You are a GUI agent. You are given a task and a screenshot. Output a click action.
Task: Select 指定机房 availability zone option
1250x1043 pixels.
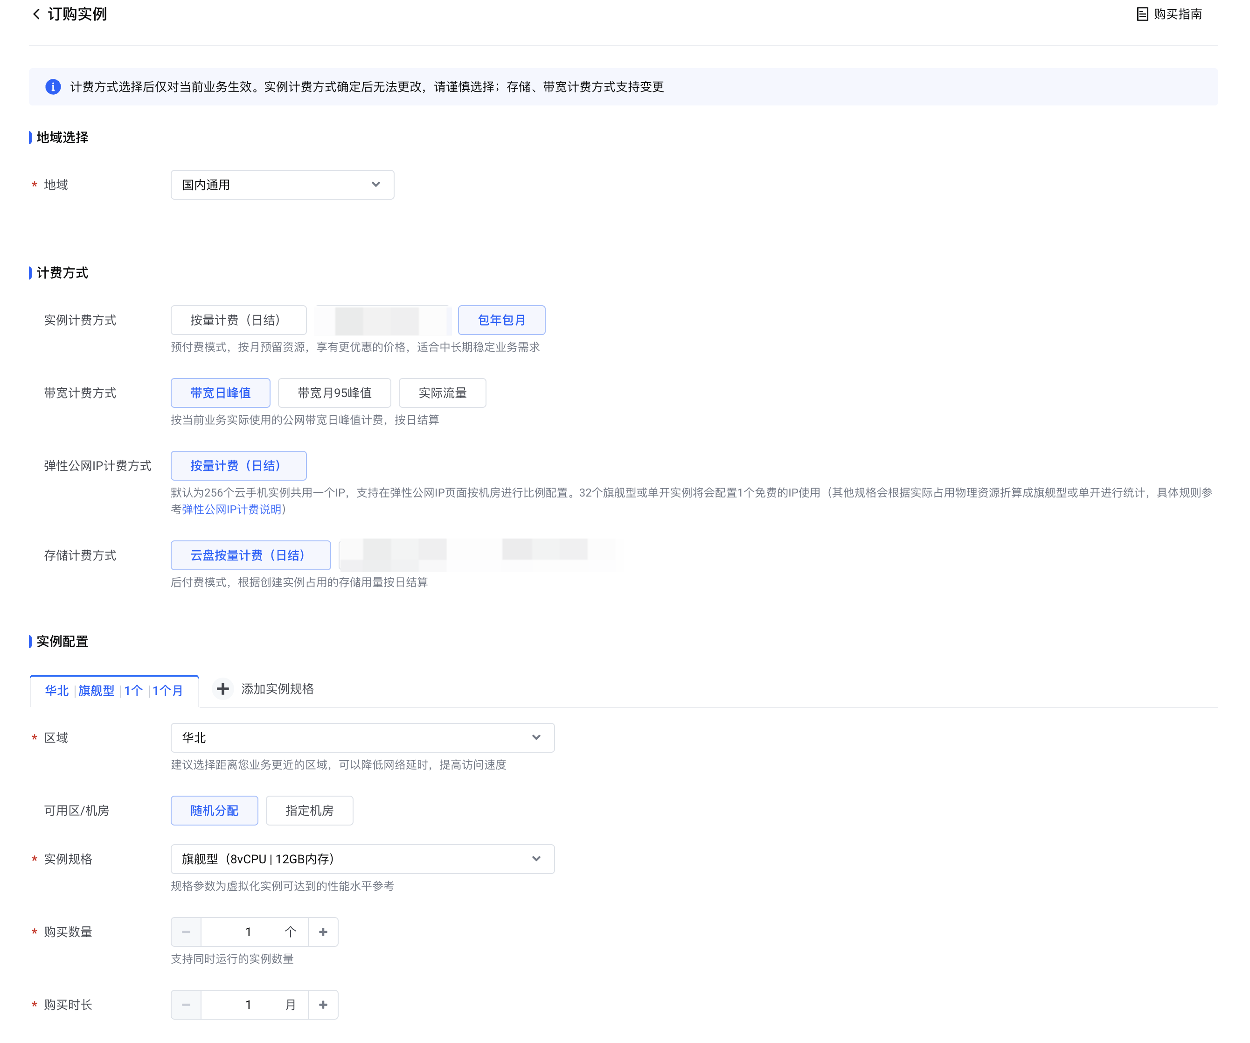309,811
